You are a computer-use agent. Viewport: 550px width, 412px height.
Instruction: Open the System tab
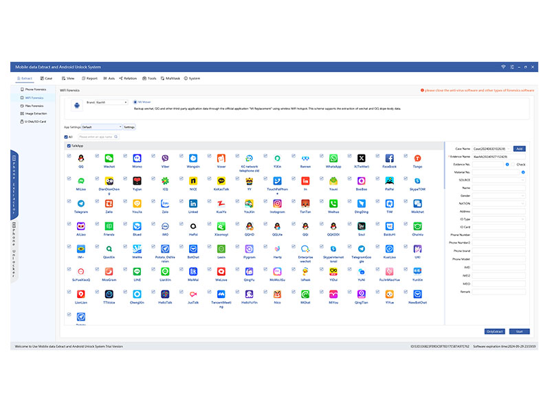pyautogui.click(x=192, y=78)
